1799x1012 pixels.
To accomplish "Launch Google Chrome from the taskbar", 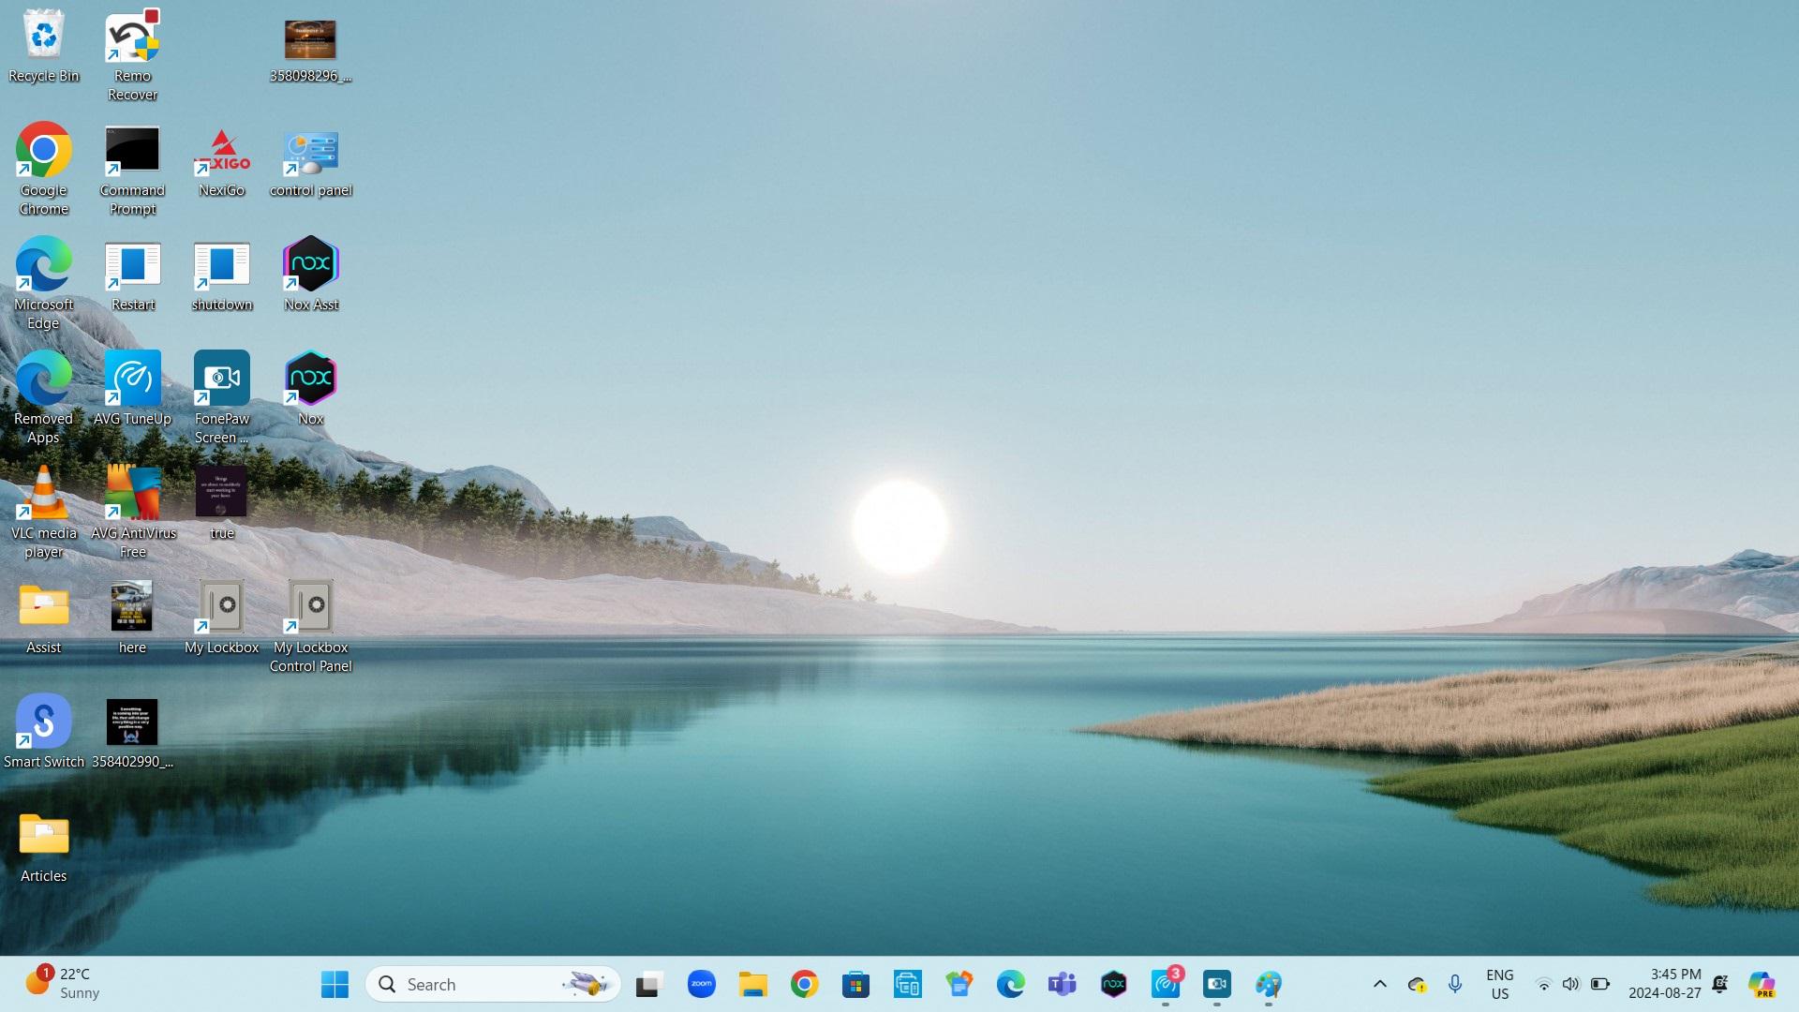I will pyautogui.click(x=804, y=985).
